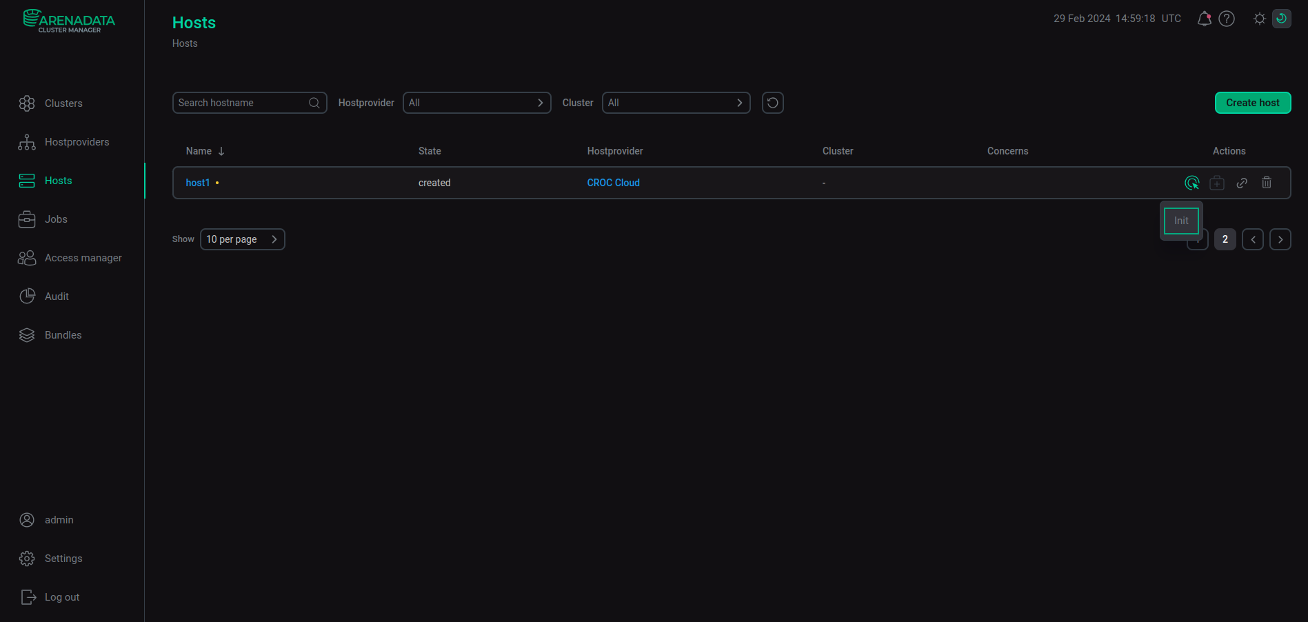Reset filters with the circular arrow button
The width and height of the screenshot is (1308, 622).
pyautogui.click(x=773, y=103)
